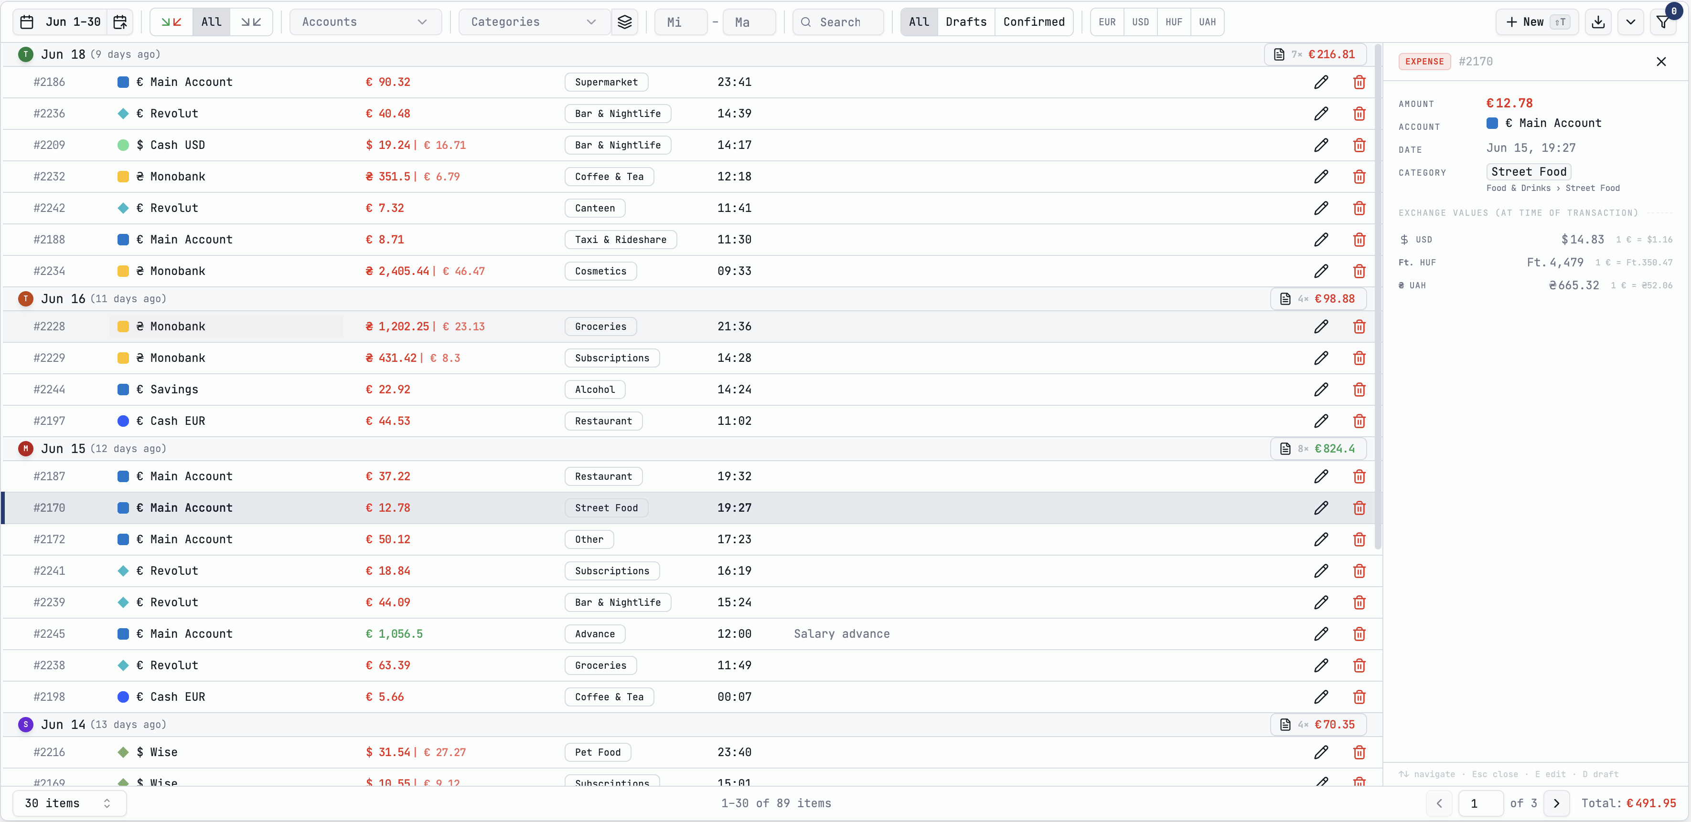Delete transaction #2209 Cash USD

[1359, 145]
